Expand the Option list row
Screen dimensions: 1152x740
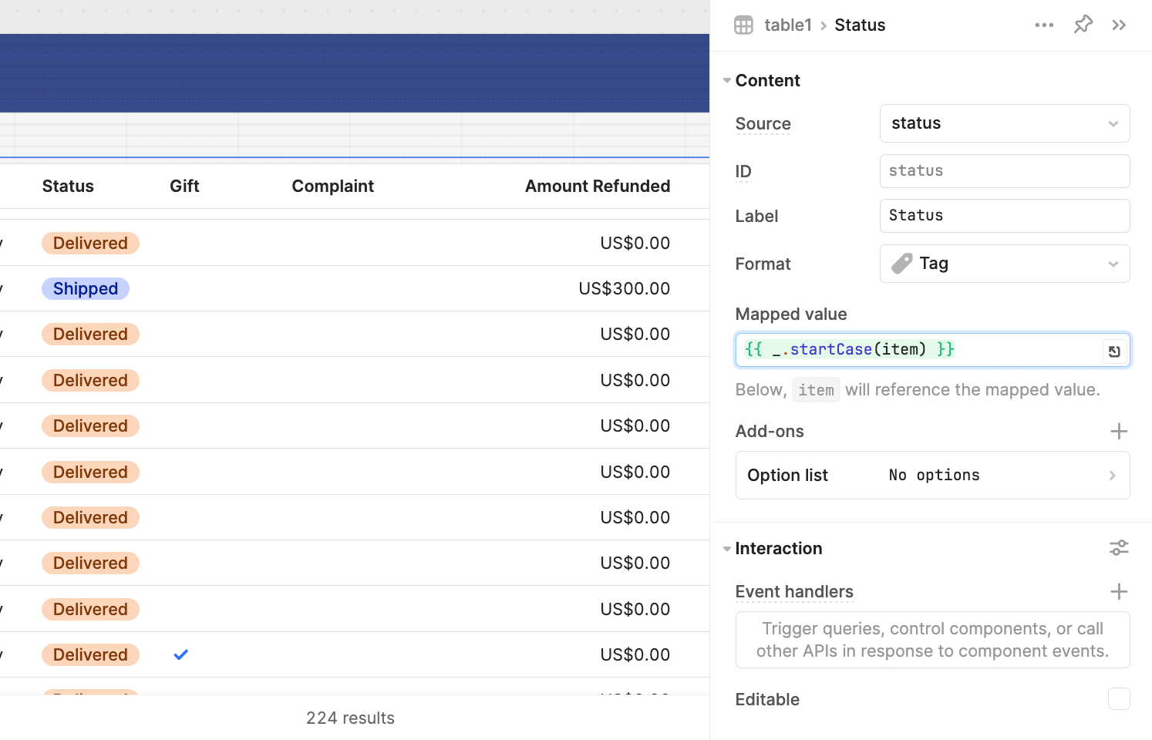(x=933, y=476)
